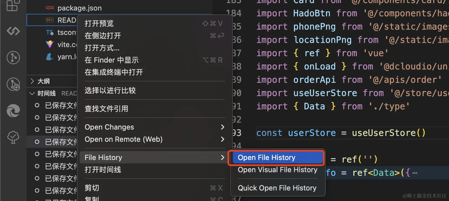
Task: Choose 打开预览 from context menu
Action: coord(155,24)
